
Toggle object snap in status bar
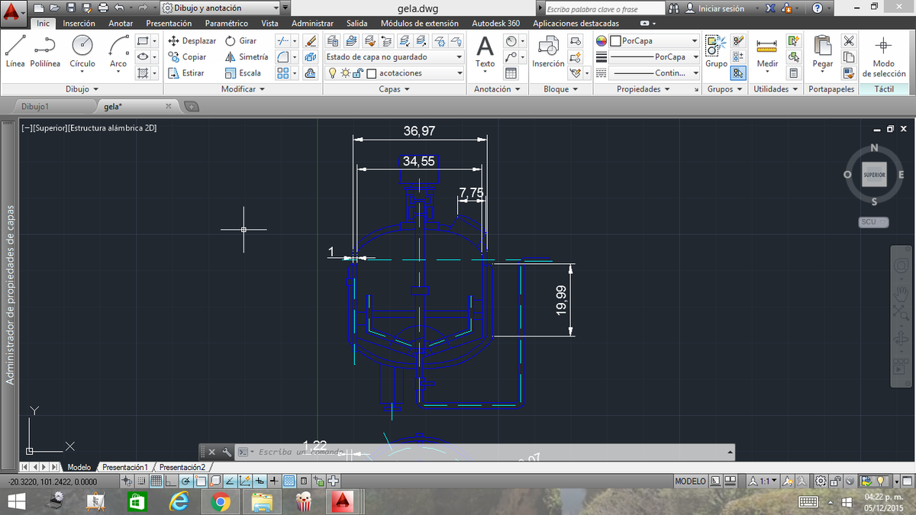200,481
